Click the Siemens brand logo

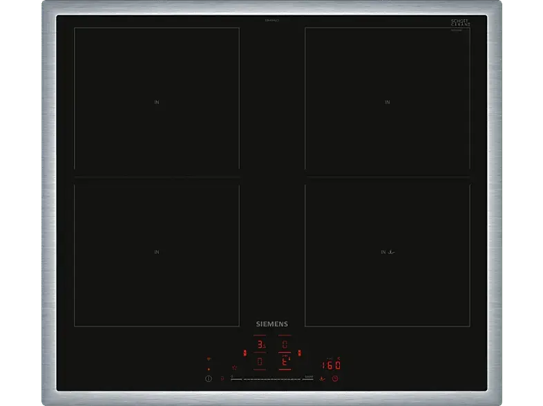[271, 324]
